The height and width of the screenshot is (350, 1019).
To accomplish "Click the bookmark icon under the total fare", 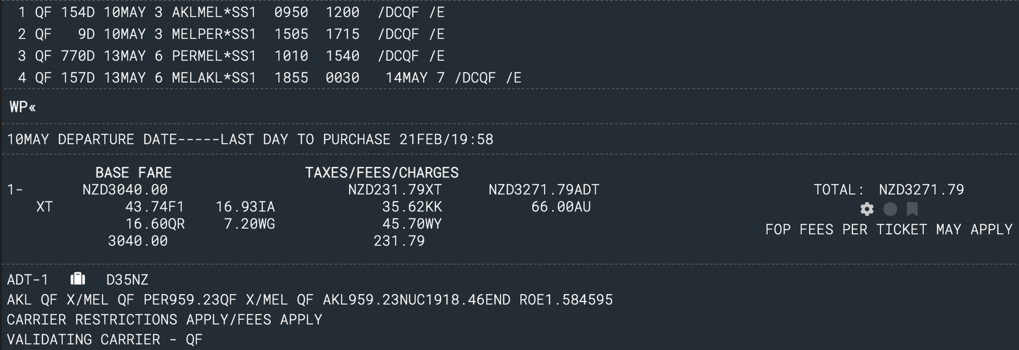I will coord(912,209).
